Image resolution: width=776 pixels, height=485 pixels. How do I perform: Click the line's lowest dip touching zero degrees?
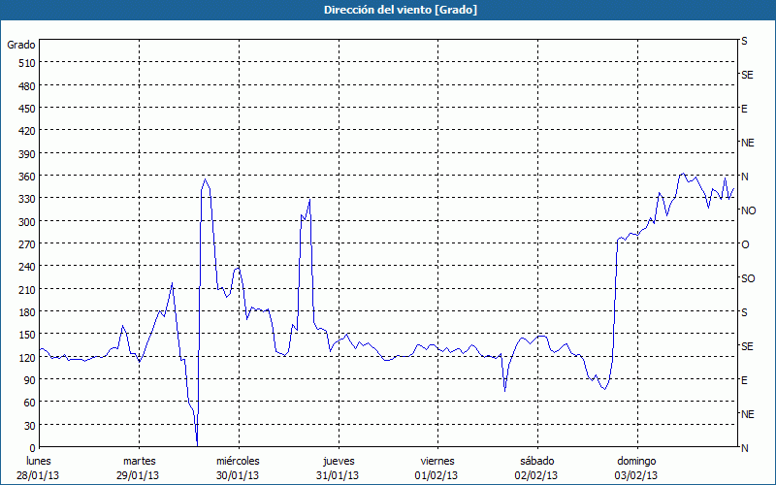tap(197, 443)
